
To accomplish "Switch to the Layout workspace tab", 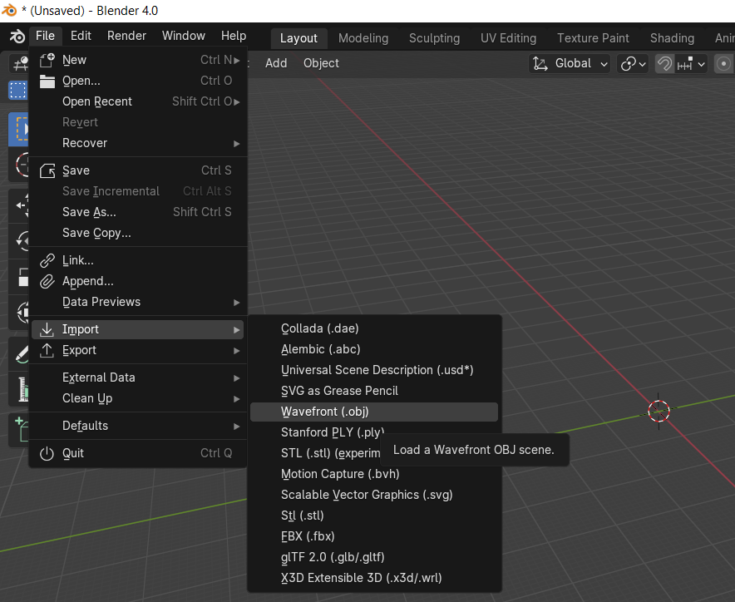I will 298,38.
